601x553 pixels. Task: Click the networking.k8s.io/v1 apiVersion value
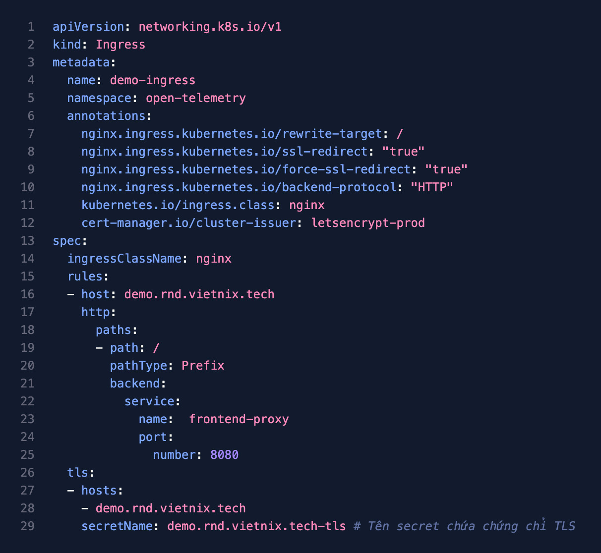click(210, 27)
